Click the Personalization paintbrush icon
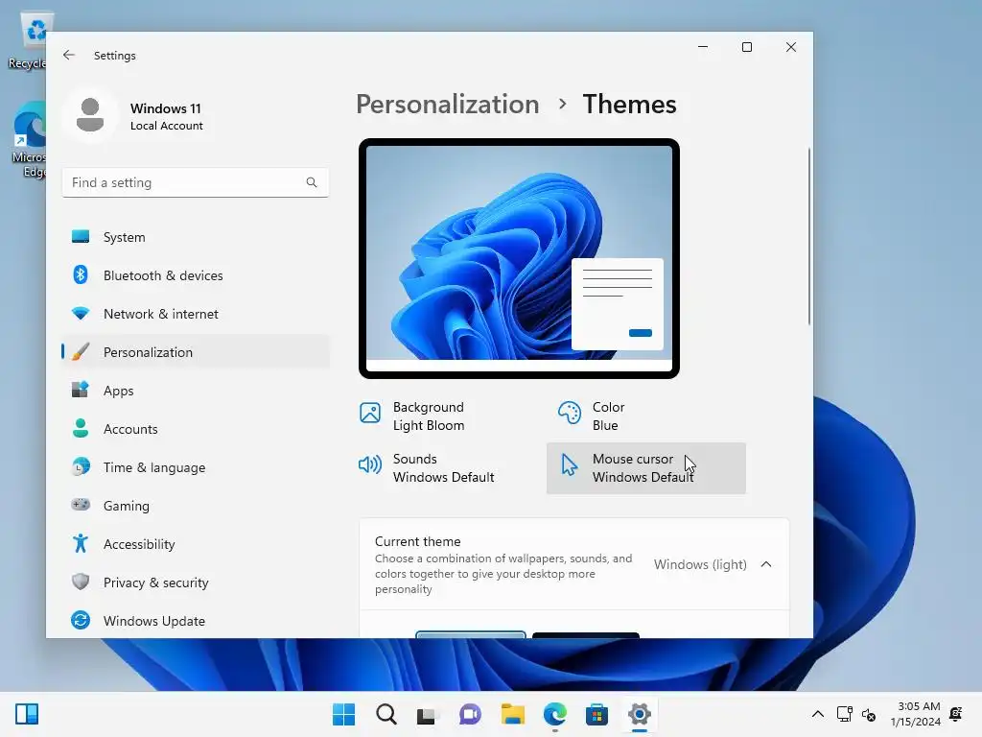This screenshot has height=737, width=982. [x=81, y=351]
